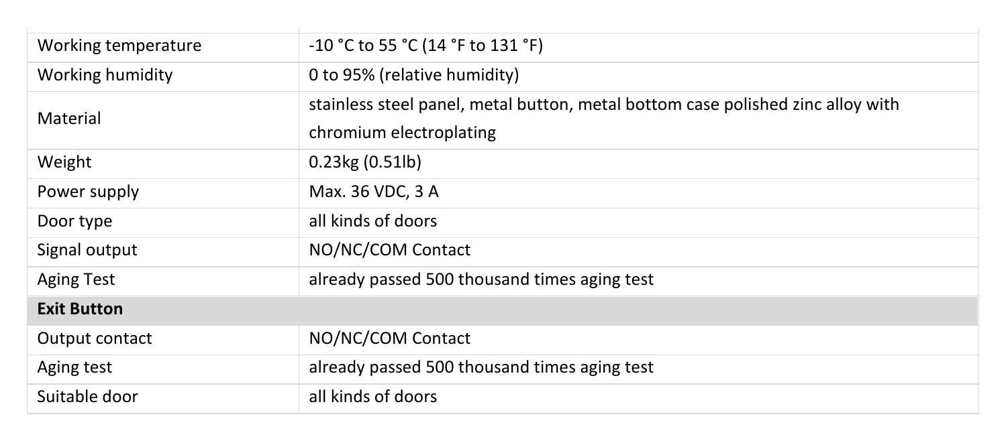Viewport: 1006px width, 441px height.
Task: Click the Weight row label
Action: 64,162
